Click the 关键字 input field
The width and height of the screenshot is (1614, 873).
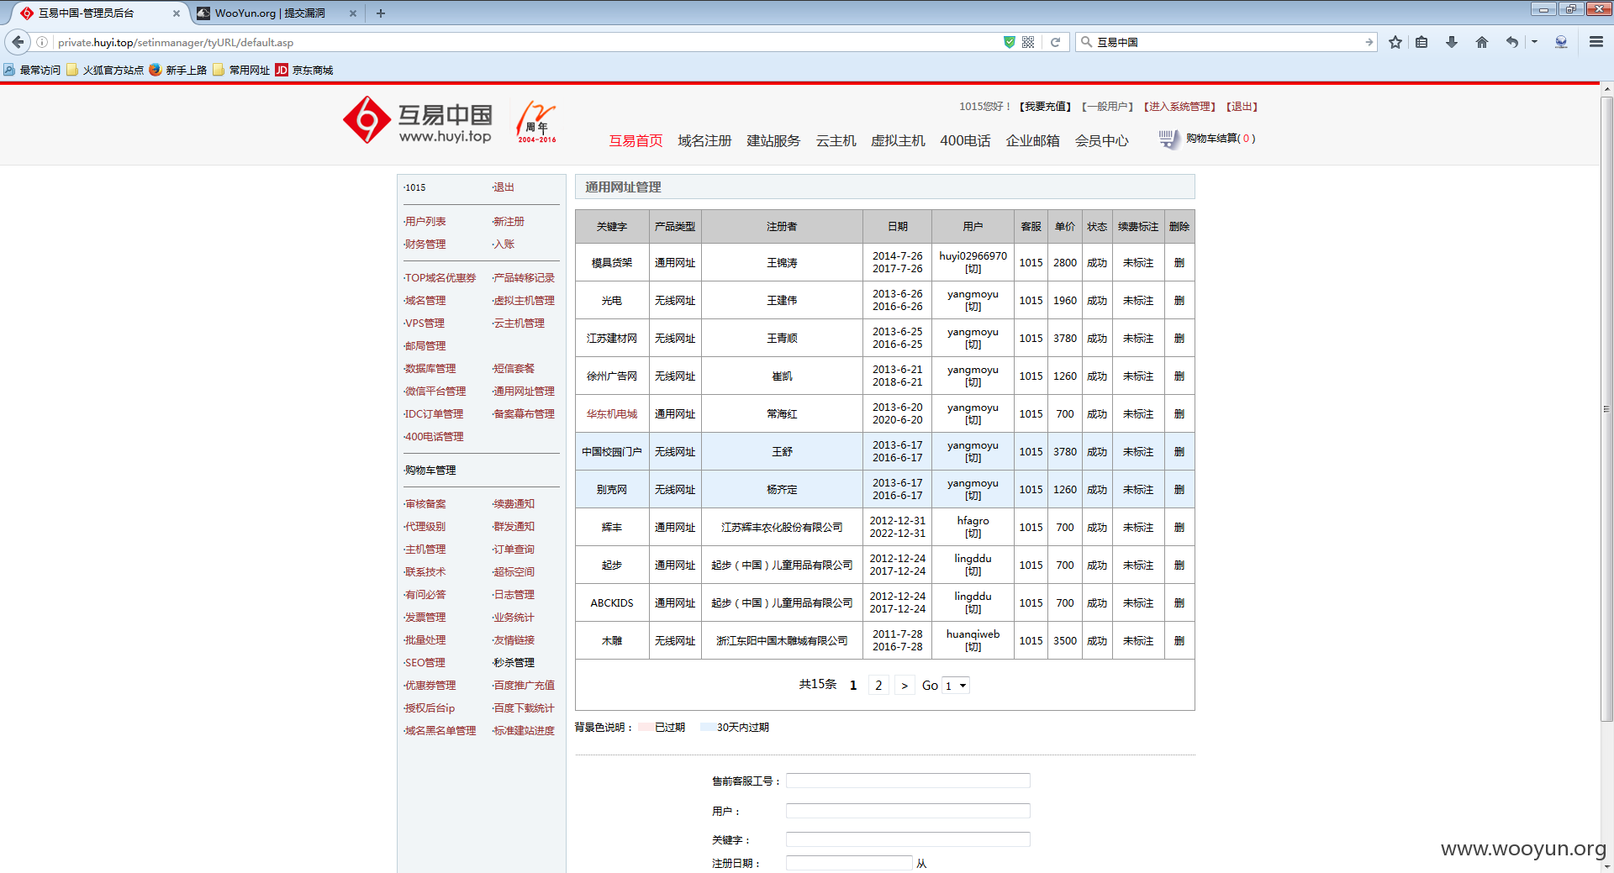coord(908,839)
